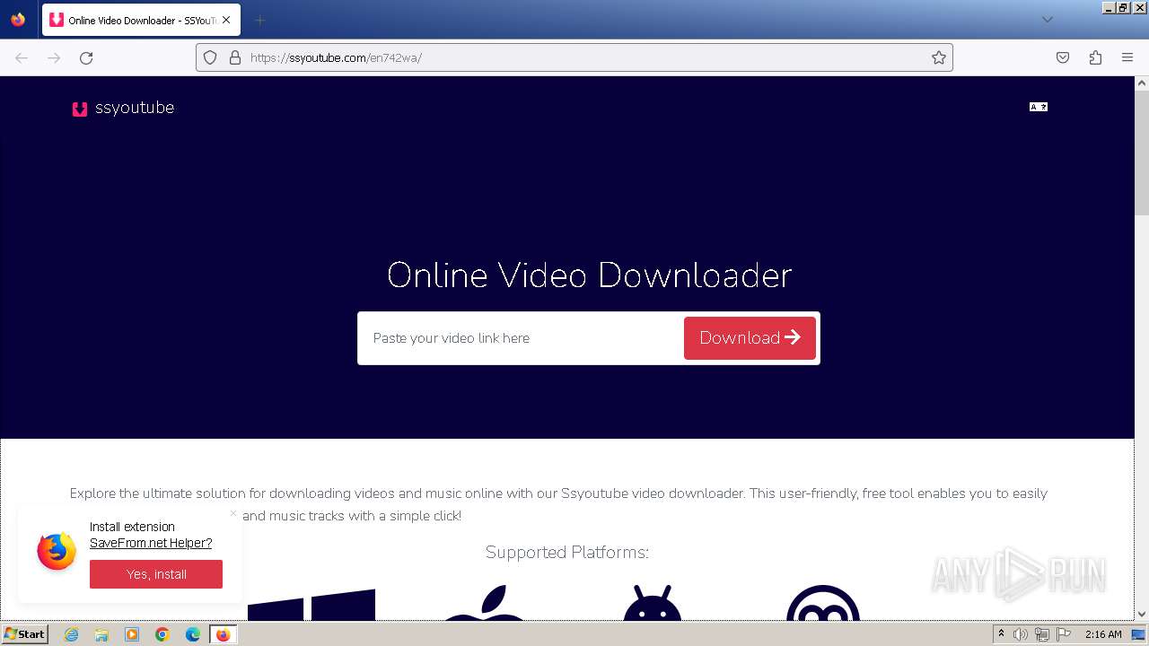Click Online Video Downloader heading

[589, 275]
